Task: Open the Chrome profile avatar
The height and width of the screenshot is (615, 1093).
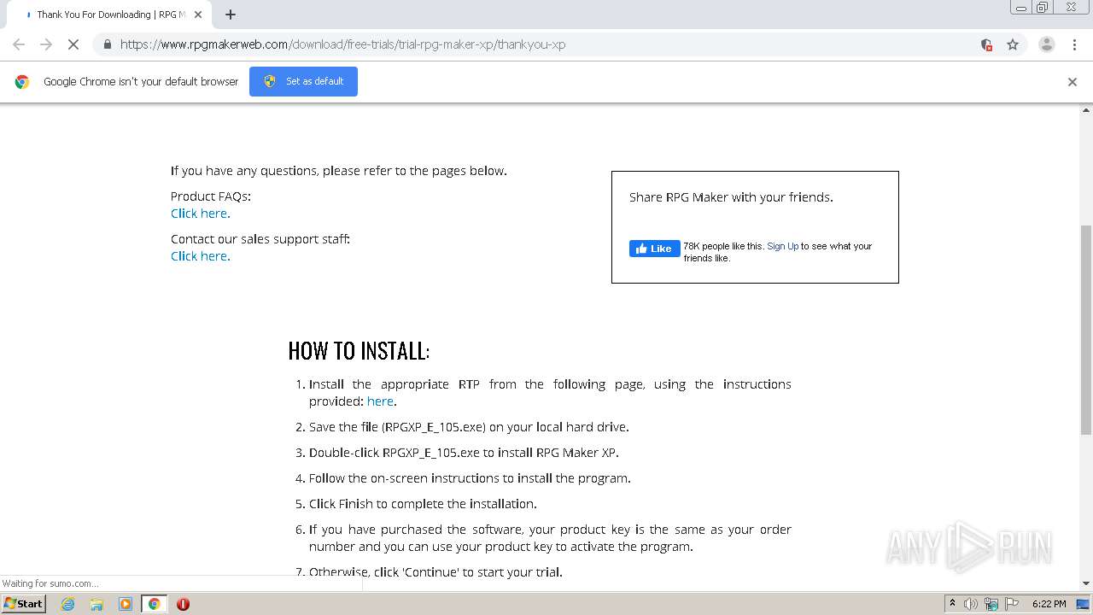Action: [x=1046, y=44]
